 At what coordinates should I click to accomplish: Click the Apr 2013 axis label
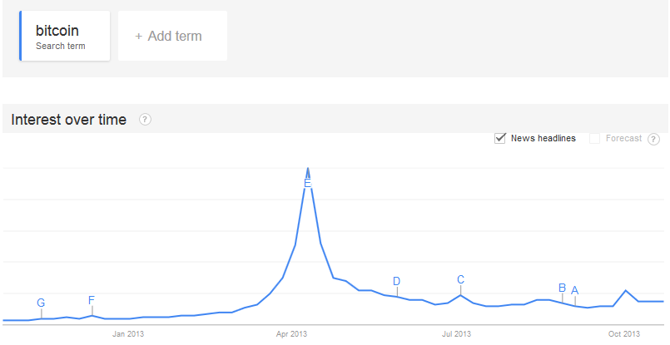[292, 334]
